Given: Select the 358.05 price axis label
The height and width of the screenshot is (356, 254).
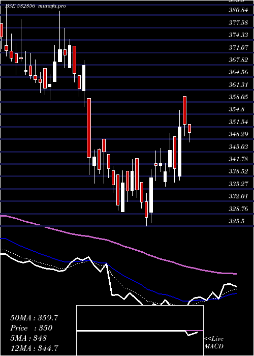Looking at the screenshot, I should click(x=238, y=97).
